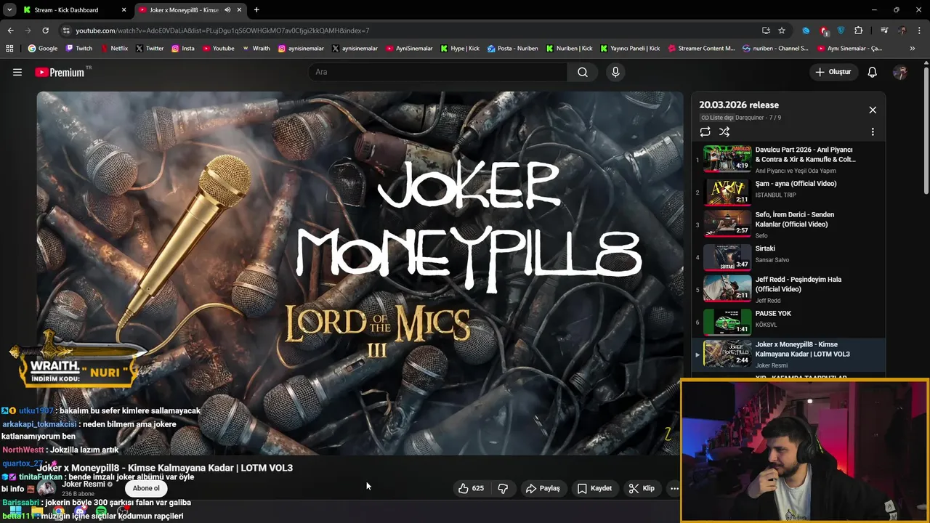Click the Abone ol subscribe button

pyautogui.click(x=146, y=488)
